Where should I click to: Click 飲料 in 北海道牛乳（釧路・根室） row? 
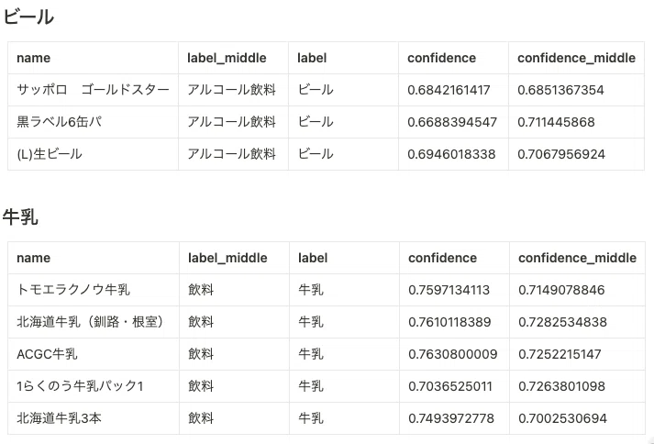tap(201, 322)
